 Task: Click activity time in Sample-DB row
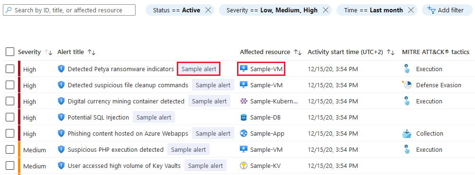[x=333, y=117]
